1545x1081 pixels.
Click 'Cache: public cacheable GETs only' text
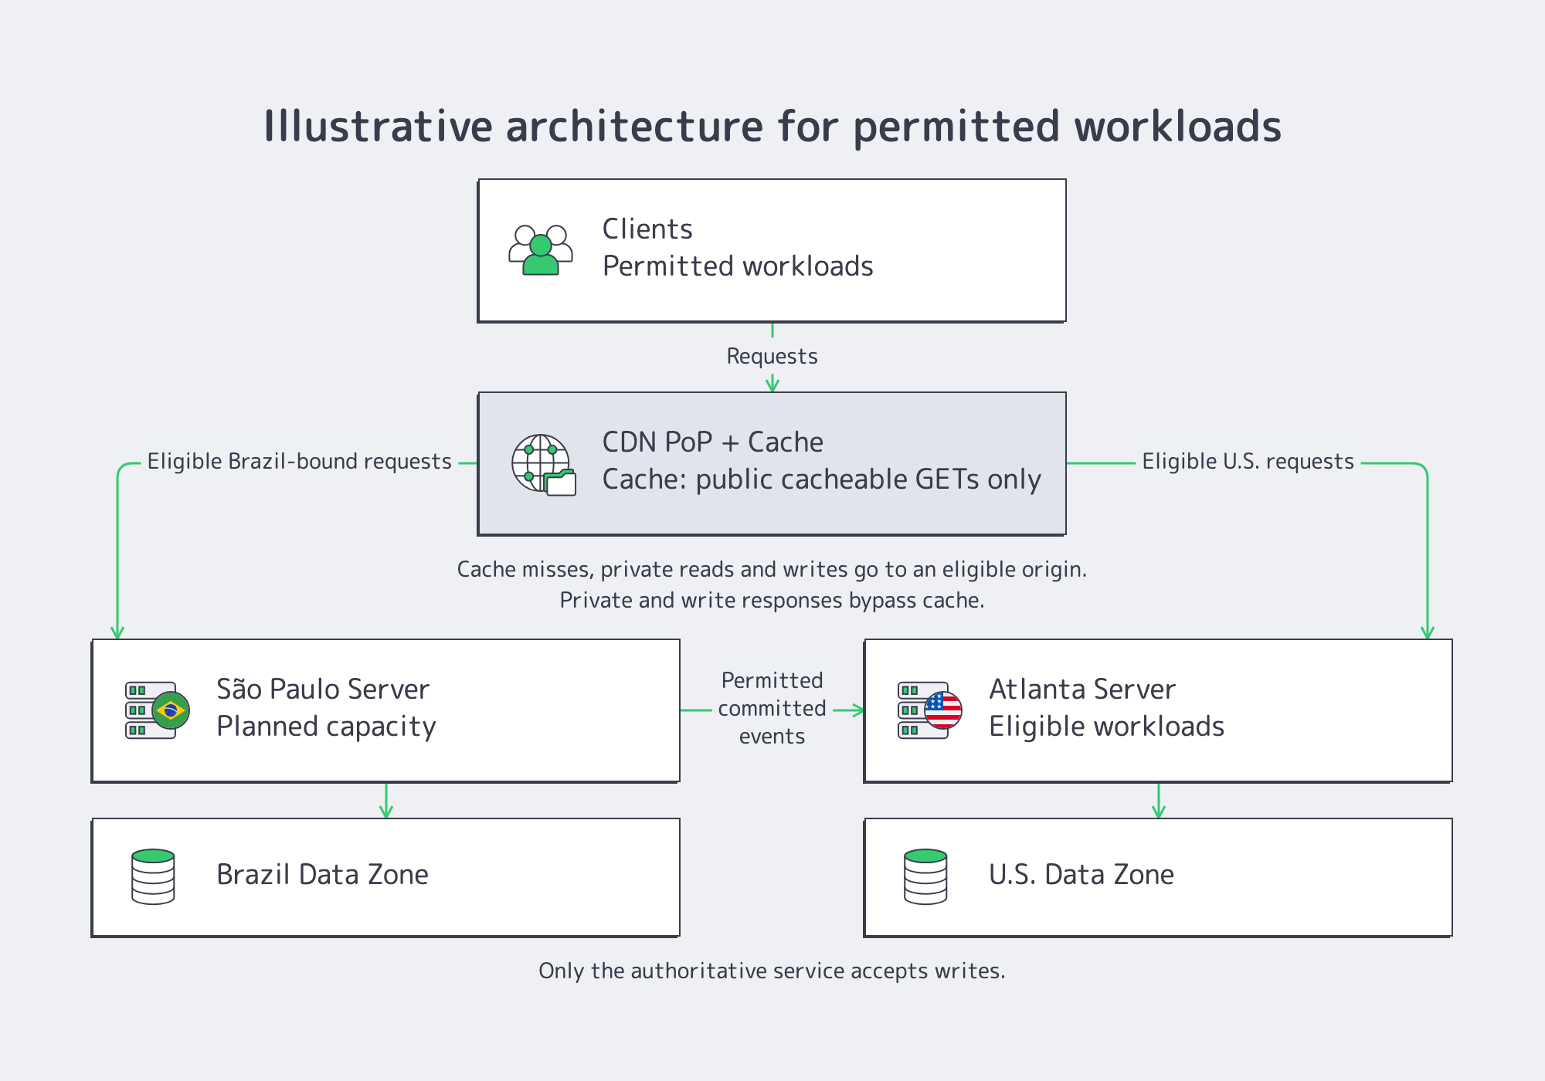point(821,480)
